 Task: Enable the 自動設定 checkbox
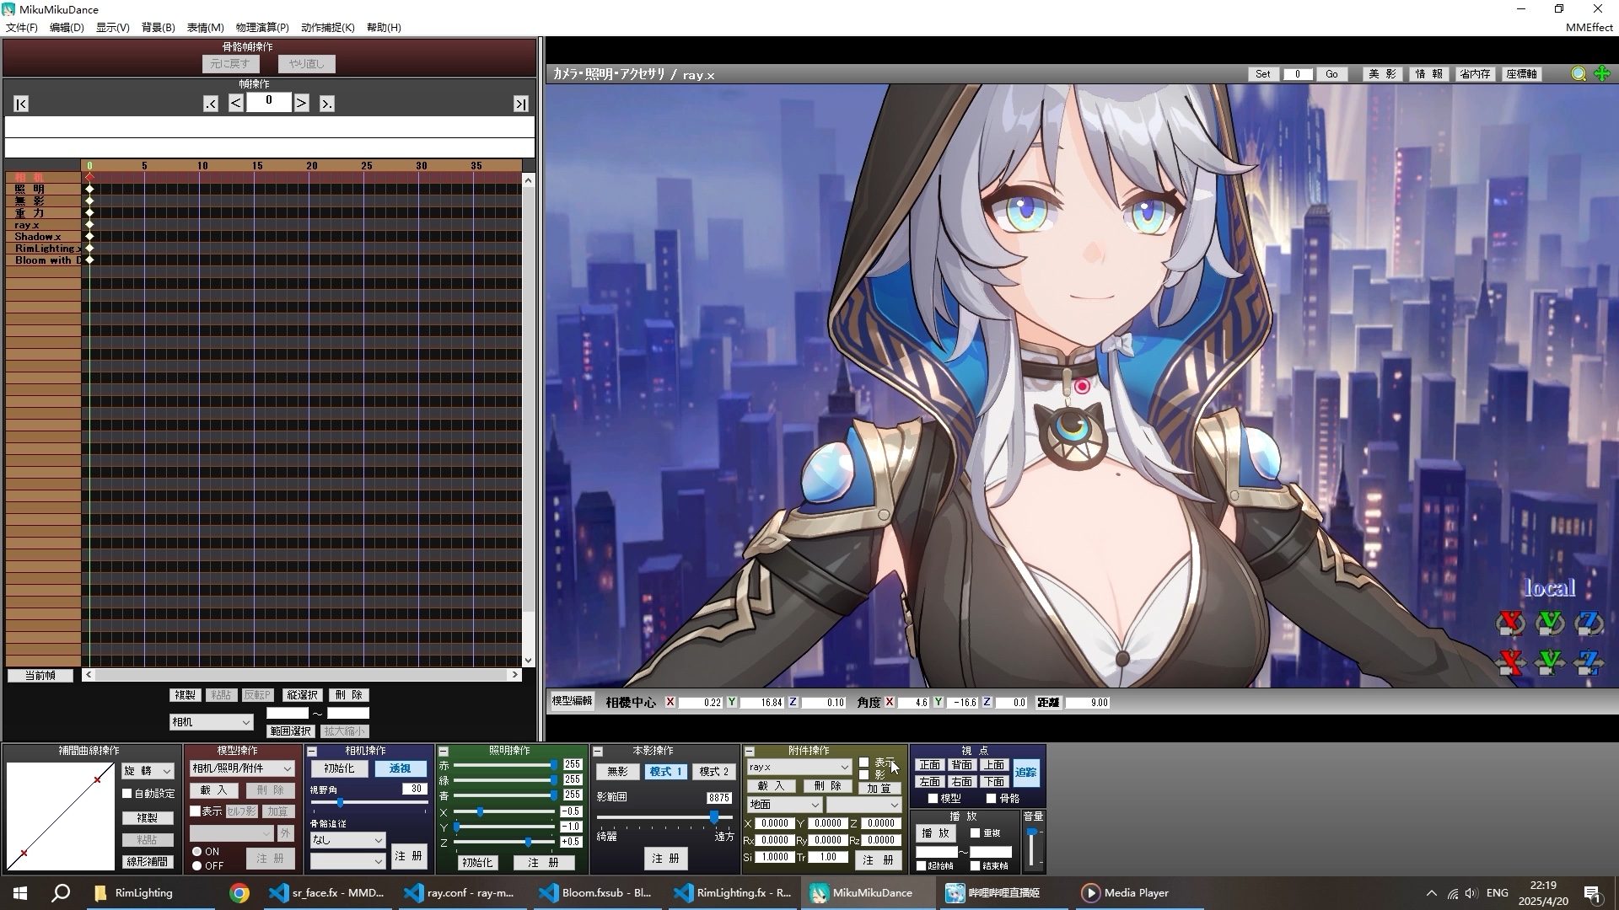coord(127,794)
